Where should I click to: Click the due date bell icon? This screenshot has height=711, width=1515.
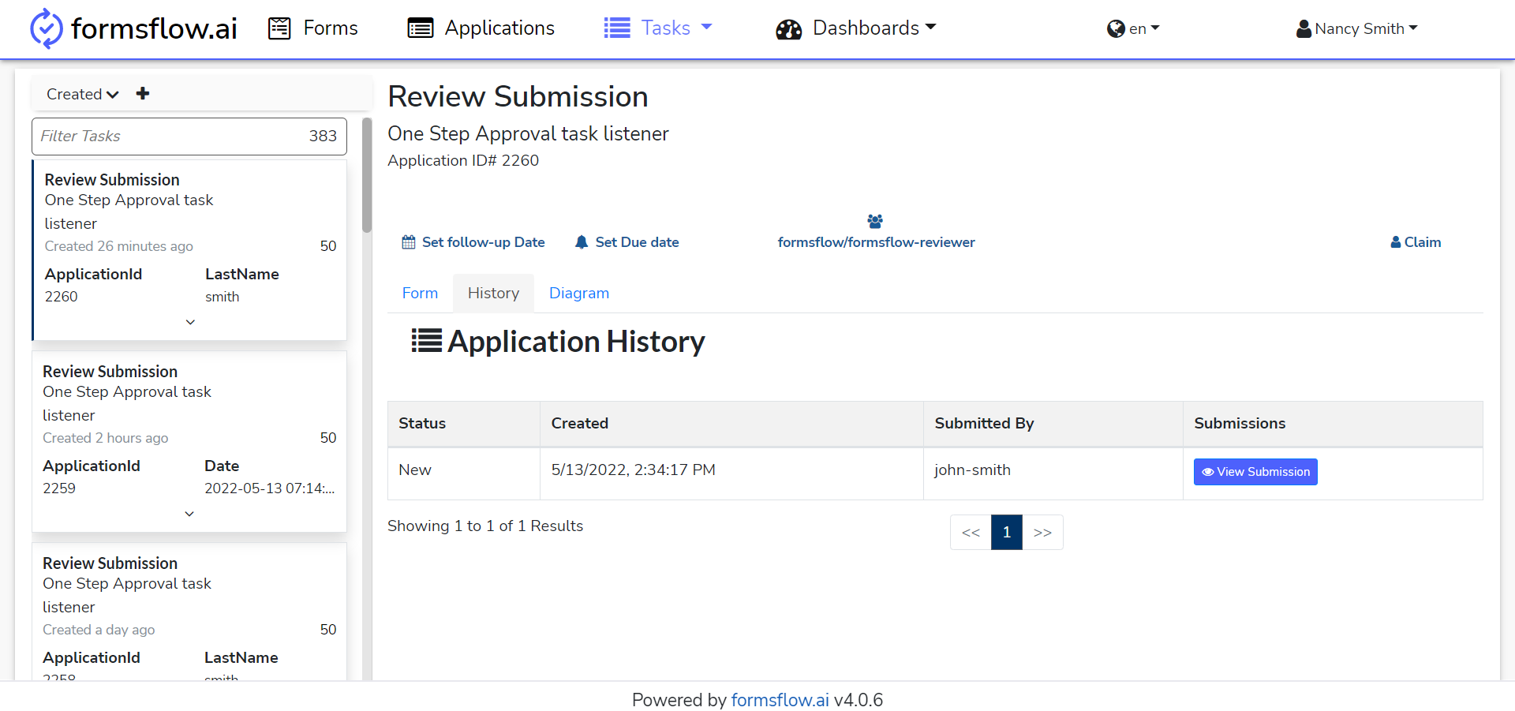tap(582, 242)
